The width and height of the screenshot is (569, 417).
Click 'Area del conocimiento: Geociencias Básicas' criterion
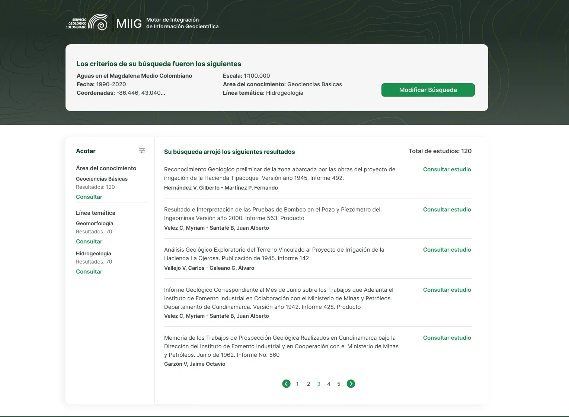(282, 84)
